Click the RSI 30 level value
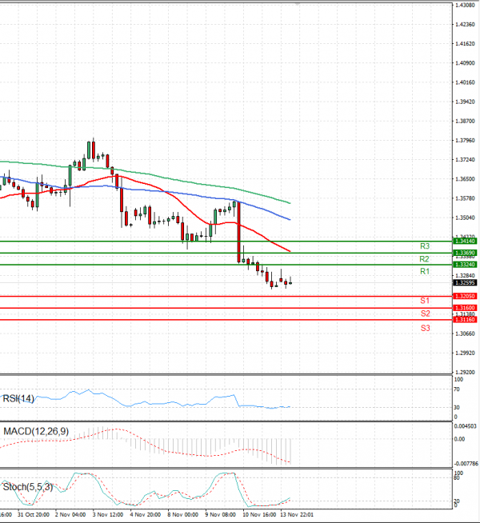Screen dimensions: 480x523 click(x=457, y=407)
